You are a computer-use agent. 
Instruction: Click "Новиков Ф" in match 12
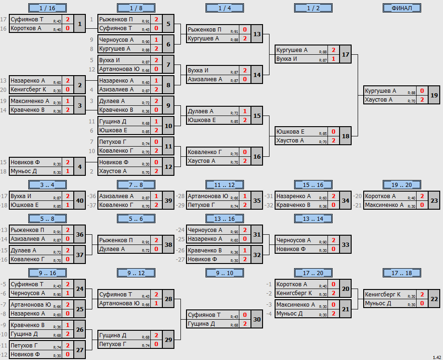pos(114,162)
